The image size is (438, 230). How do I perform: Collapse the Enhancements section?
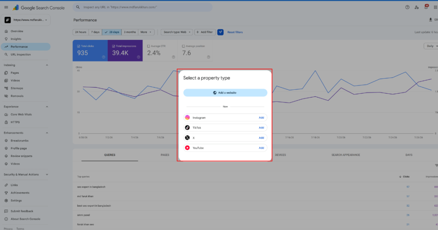pos(47,133)
